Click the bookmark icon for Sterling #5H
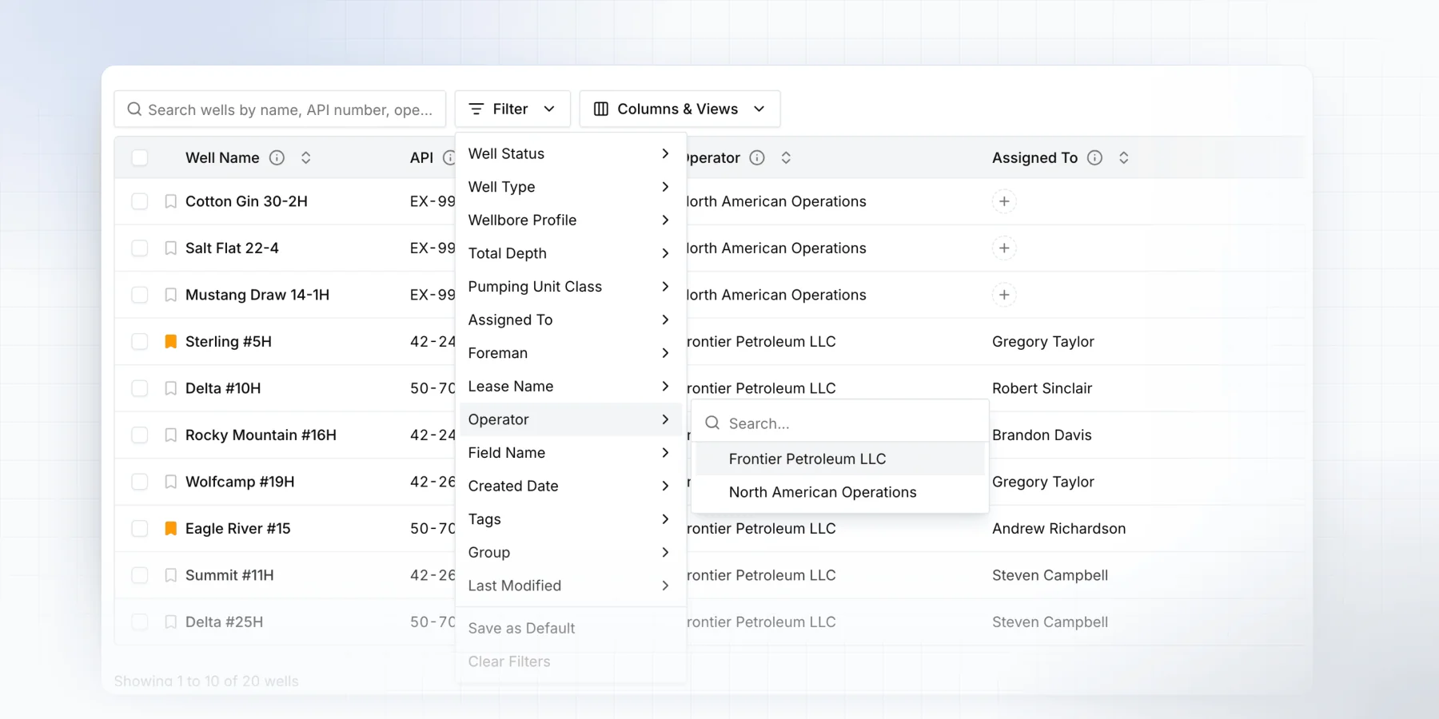This screenshot has width=1439, height=719. [x=170, y=342]
